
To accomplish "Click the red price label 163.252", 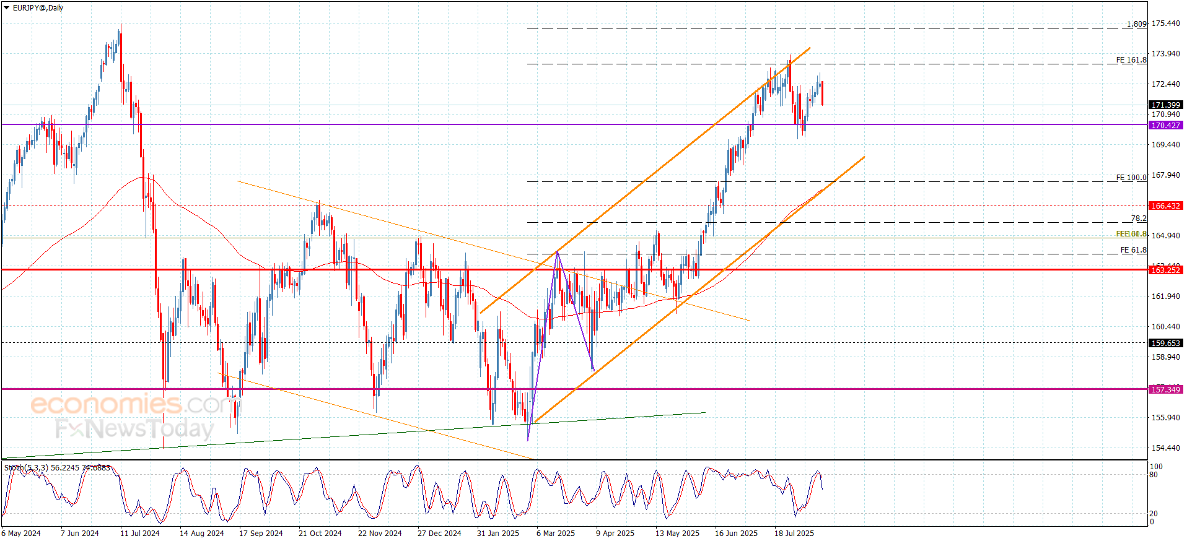I will (1165, 270).
